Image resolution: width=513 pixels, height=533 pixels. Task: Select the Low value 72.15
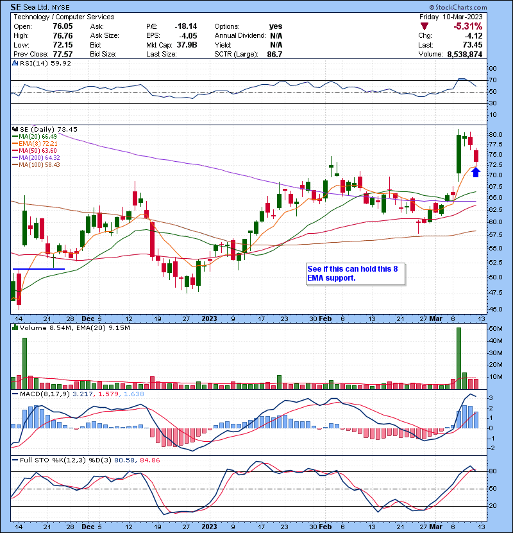point(63,45)
